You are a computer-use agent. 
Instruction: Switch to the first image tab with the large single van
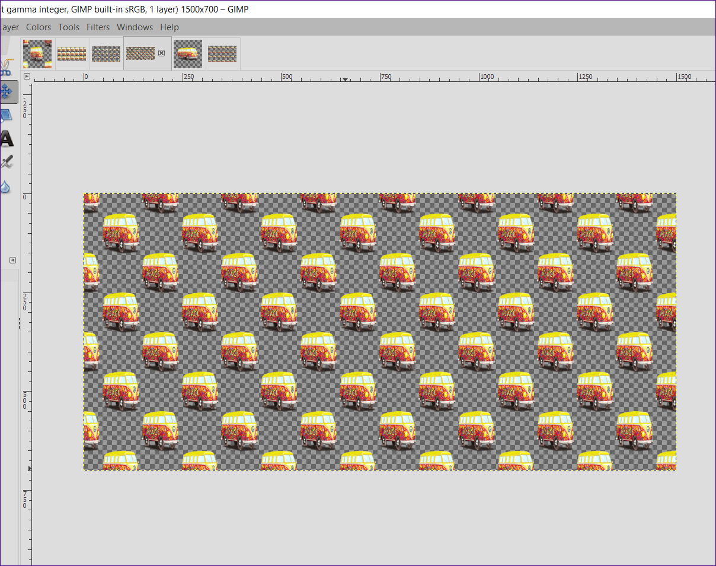click(x=37, y=54)
